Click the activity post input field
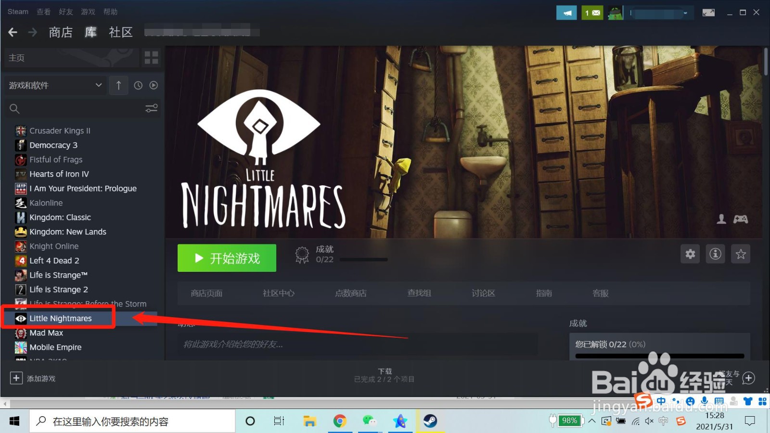 pyautogui.click(x=358, y=344)
